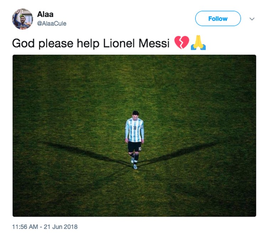Click the 11:56 AM timestamp
This screenshot has height=235, width=267.
click(x=25, y=227)
